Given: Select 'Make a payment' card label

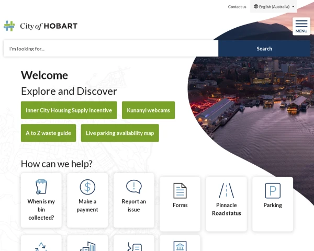Looking at the screenshot, I should pyautogui.click(x=87, y=206).
